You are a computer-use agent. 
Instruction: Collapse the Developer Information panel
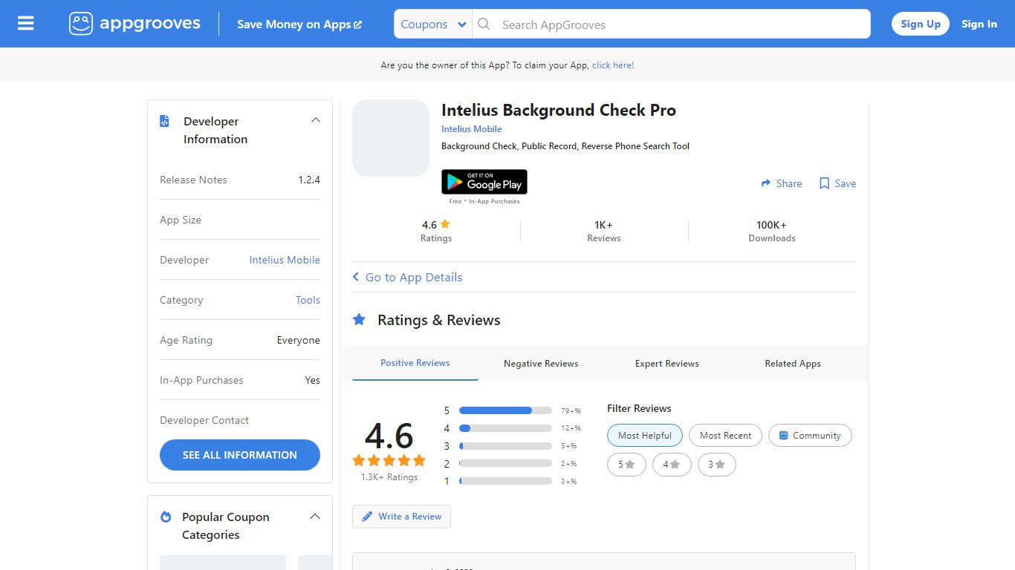[x=315, y=120]
